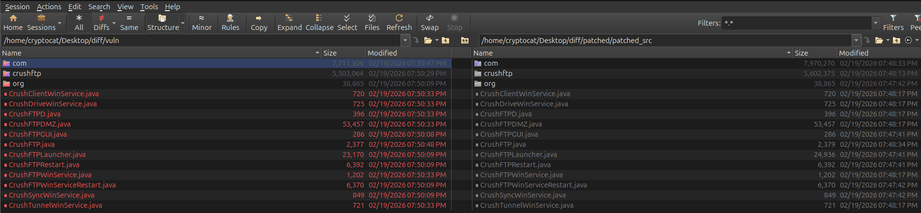Sort left pane by Modified column
This screenshot has height=213, width=921.
(408, 53)
